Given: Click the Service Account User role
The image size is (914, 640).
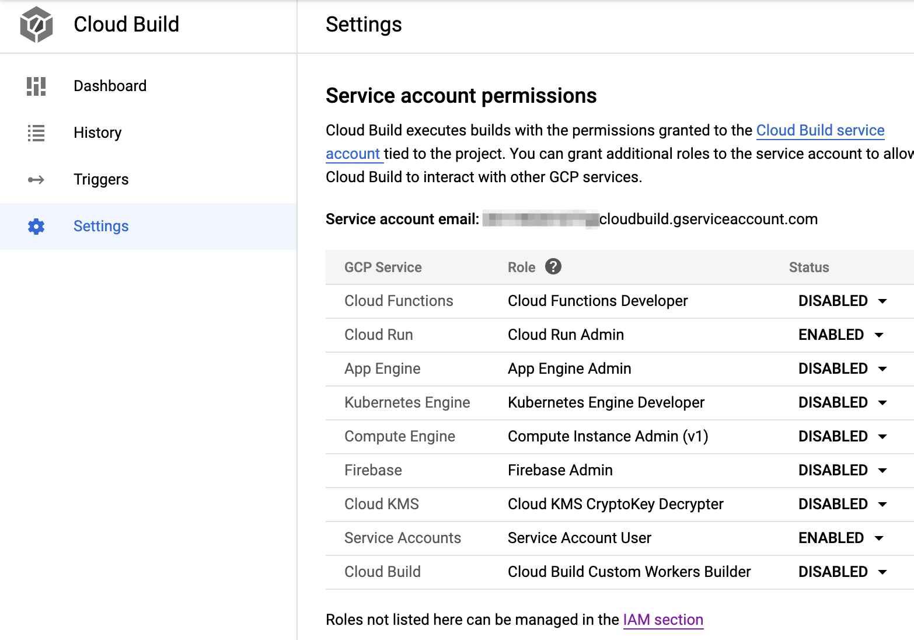Looking at the screenshot, I should click(580, 538).
